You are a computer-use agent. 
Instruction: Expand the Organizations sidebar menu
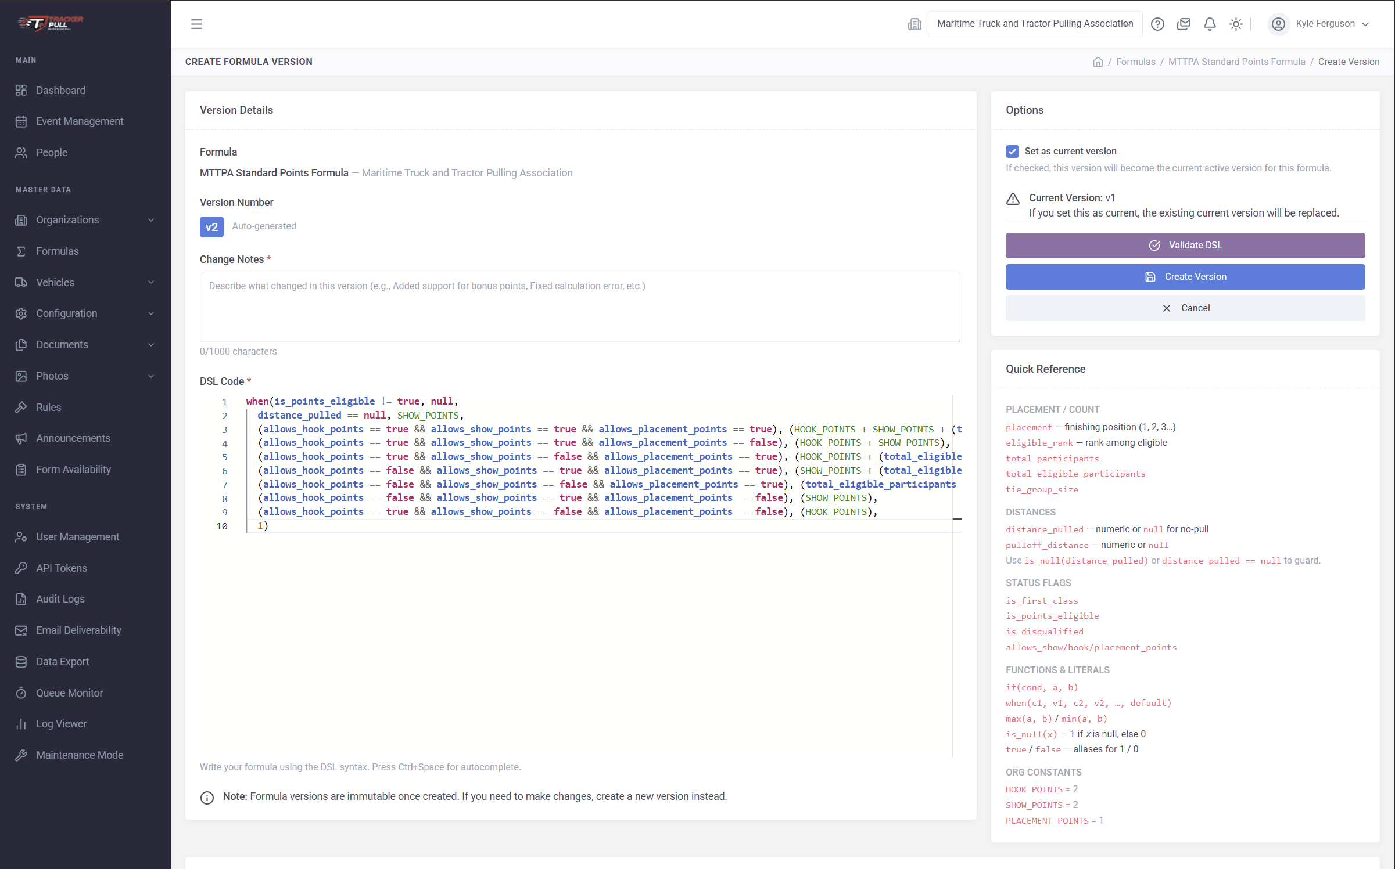(85, 220)
